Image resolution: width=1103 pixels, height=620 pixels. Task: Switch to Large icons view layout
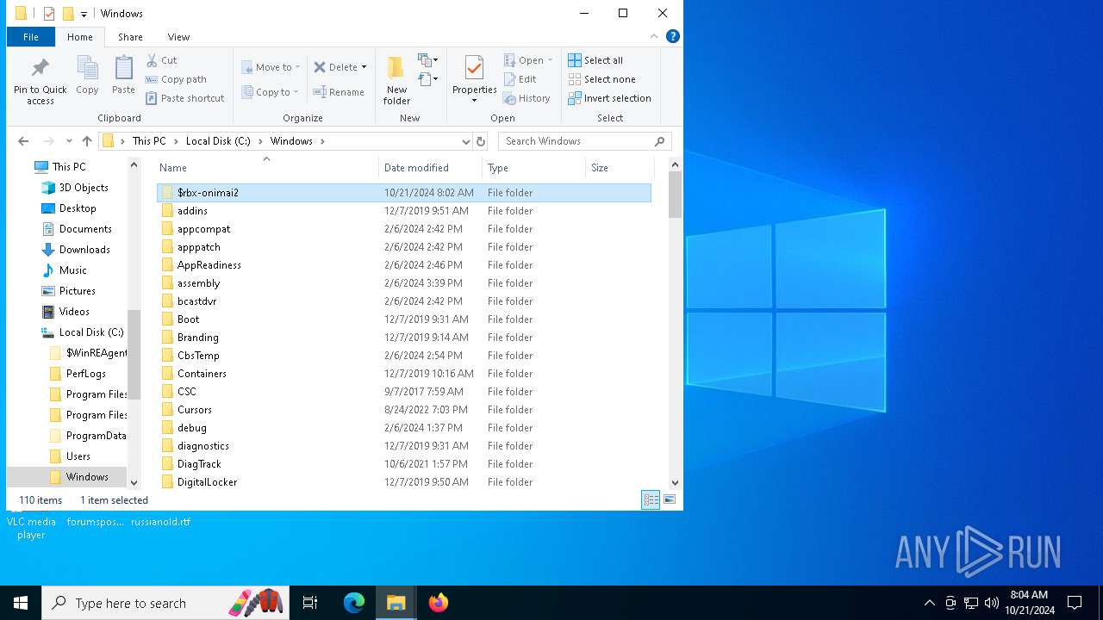tap(670, 499)
